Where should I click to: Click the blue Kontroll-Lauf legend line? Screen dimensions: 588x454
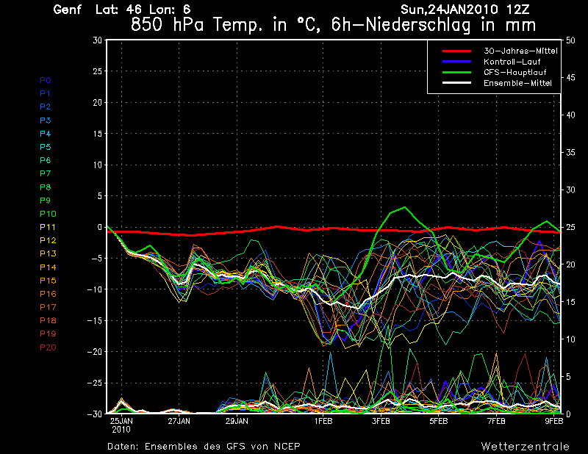(x=456, y=62)
